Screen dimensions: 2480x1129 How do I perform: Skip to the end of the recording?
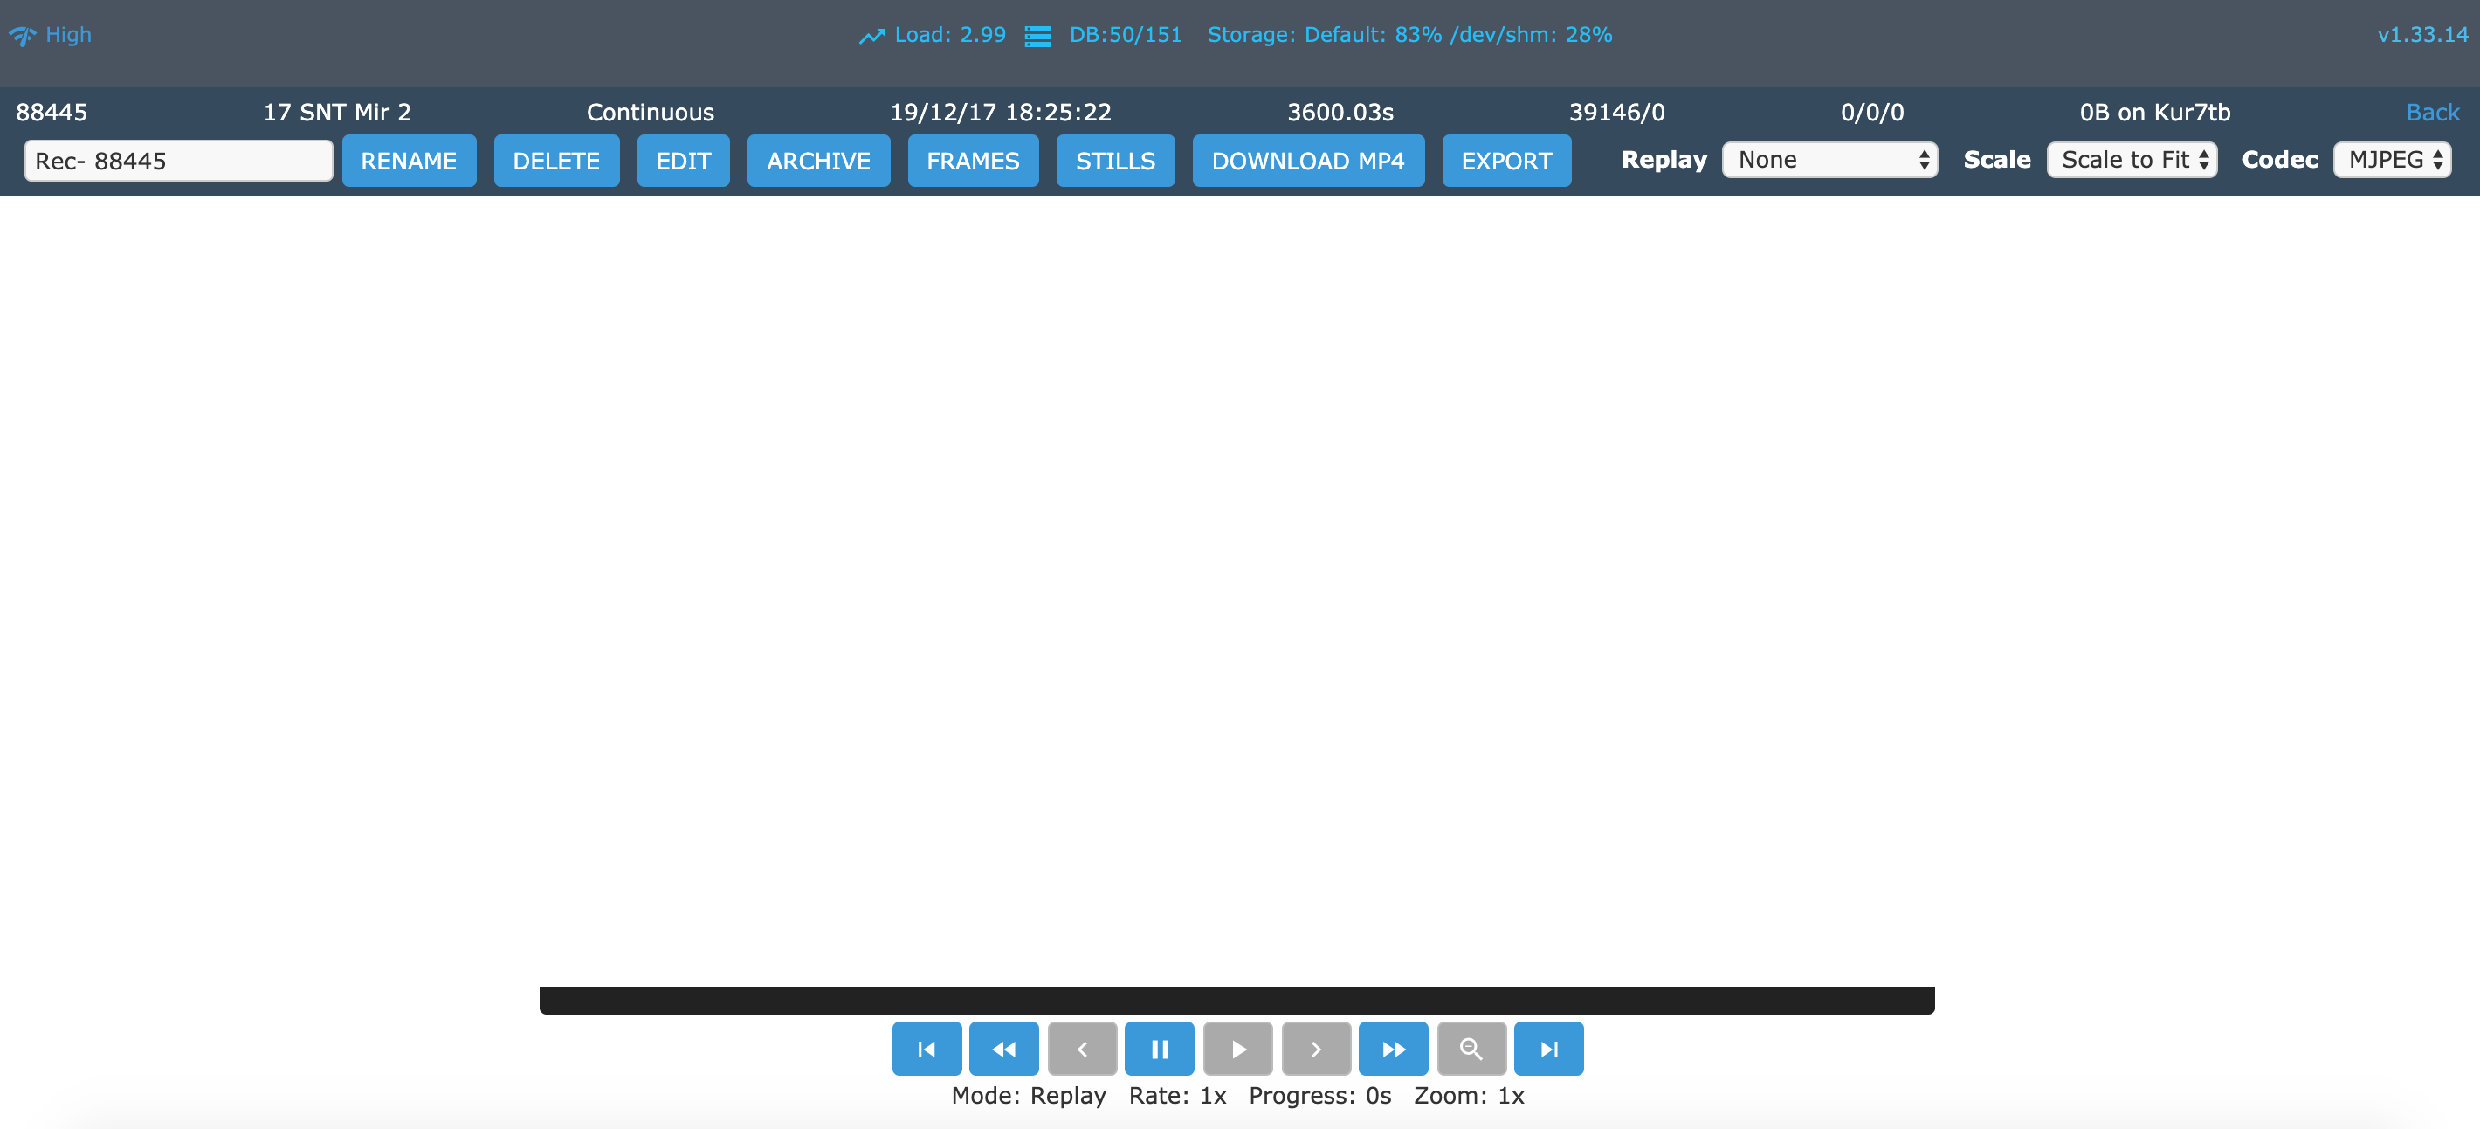(1548, 1048)
